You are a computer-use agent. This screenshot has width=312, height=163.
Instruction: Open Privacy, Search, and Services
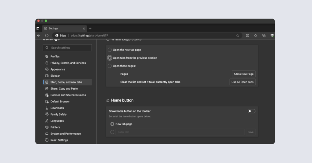pyautogui.click(x=67, y=63)
